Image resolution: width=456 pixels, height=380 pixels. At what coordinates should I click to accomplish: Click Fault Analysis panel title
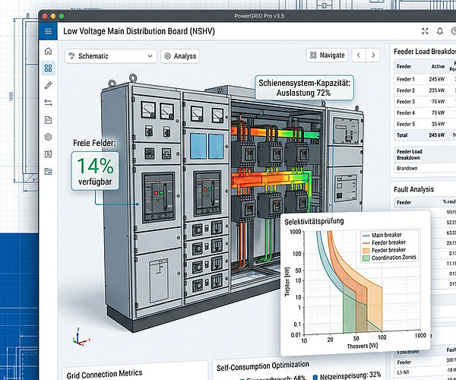pos(413,189)
